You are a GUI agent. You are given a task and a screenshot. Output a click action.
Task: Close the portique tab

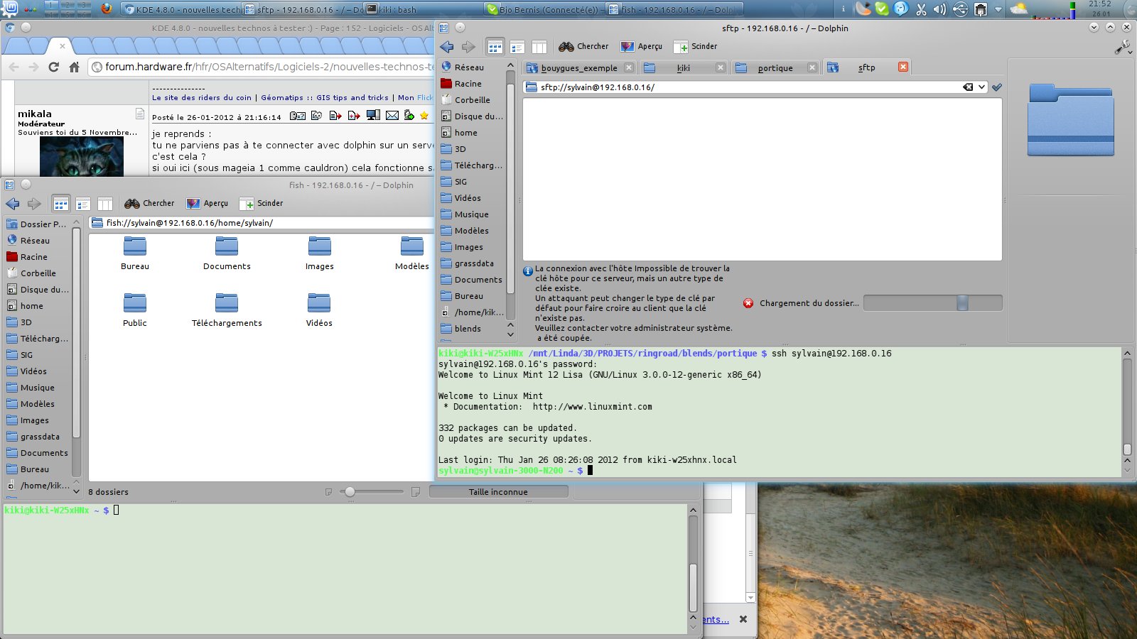[812, 67]
